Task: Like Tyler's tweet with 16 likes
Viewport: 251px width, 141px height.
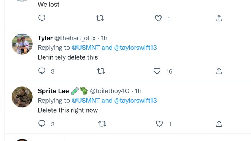Action: pyautogui.click(x=157, y=71)
